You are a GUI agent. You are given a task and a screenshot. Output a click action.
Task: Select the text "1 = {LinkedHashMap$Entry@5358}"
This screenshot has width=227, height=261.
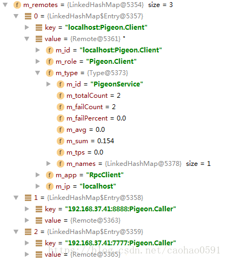click(x=89, y=198)
